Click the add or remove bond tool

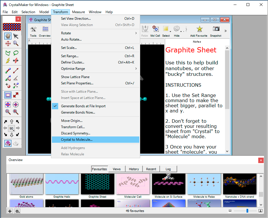tap(16, 85)
